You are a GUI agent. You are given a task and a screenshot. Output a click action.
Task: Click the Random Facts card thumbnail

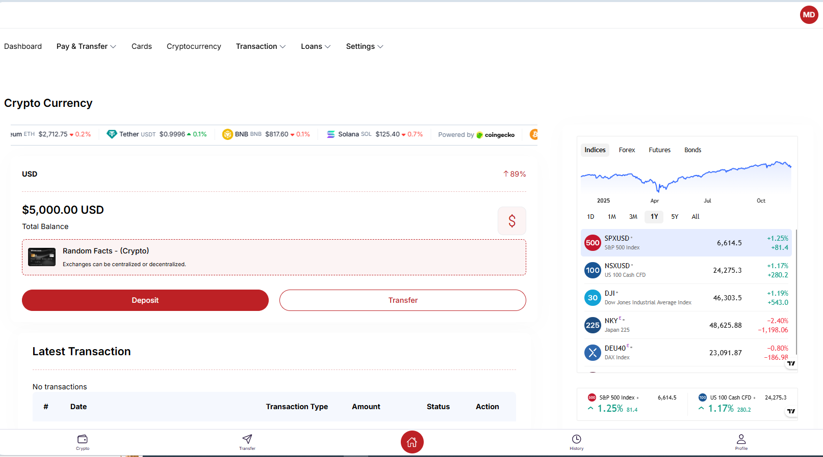click(x=42, y=257)
